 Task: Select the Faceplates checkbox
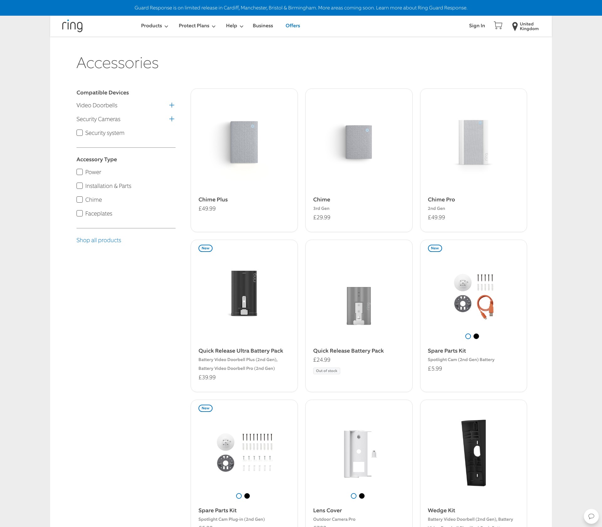tap(80, 214)
